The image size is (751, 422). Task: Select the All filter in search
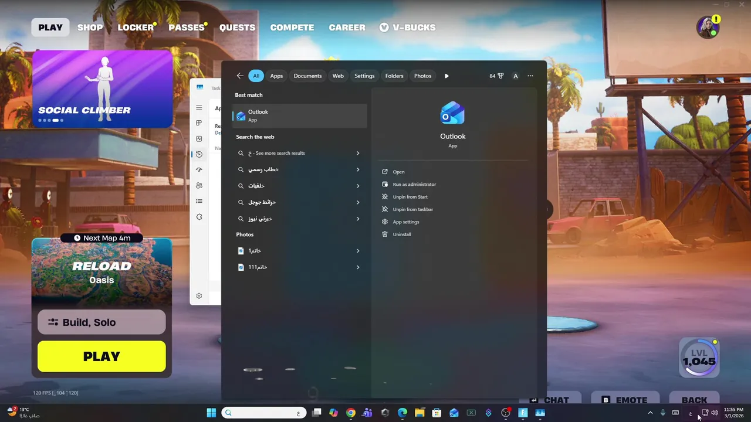click(x=256, y=76)
